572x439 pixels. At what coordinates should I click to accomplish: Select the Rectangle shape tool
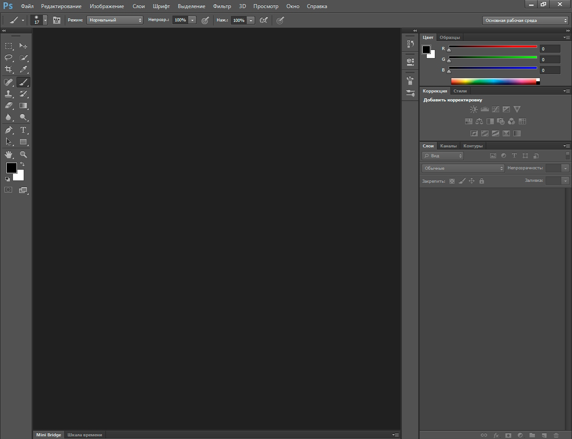point(23,142)
